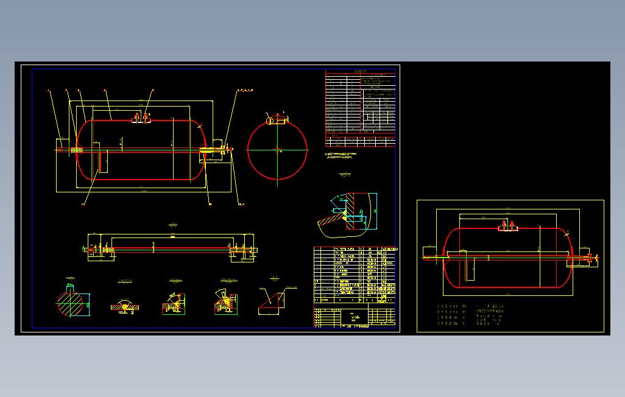The height and width of the screenshot is (397, 625).
Task: Select the technical data table at sheet top right
Action: pos(361,108)
